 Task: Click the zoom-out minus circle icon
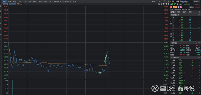pos(166,4)
